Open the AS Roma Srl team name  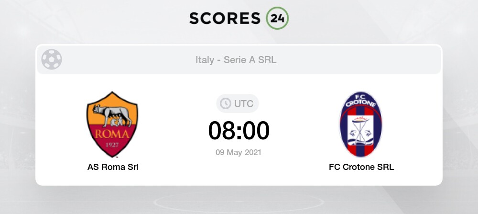point(113,167)
